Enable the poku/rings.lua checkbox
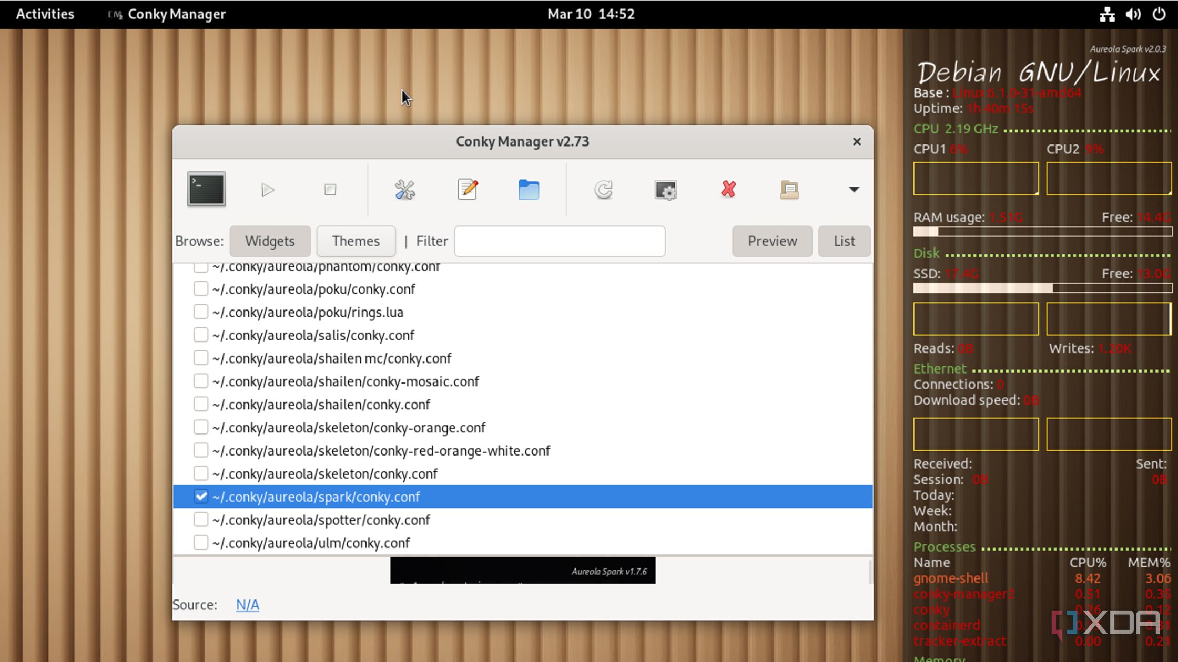 200,312
